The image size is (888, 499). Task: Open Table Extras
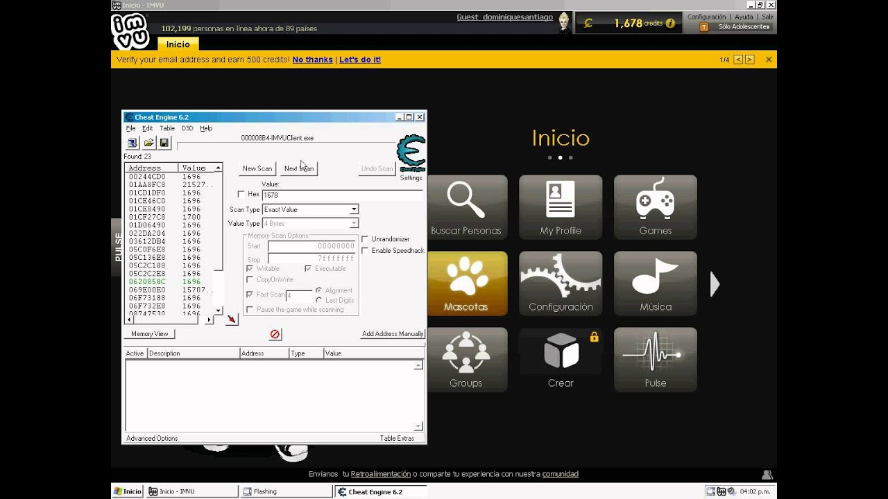[x=397, y=439]
